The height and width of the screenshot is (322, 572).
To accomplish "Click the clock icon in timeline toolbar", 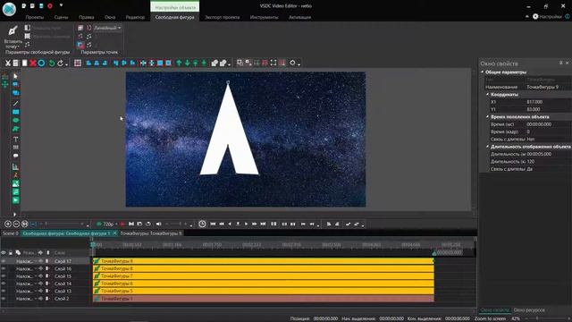I will tap(202, 224).
